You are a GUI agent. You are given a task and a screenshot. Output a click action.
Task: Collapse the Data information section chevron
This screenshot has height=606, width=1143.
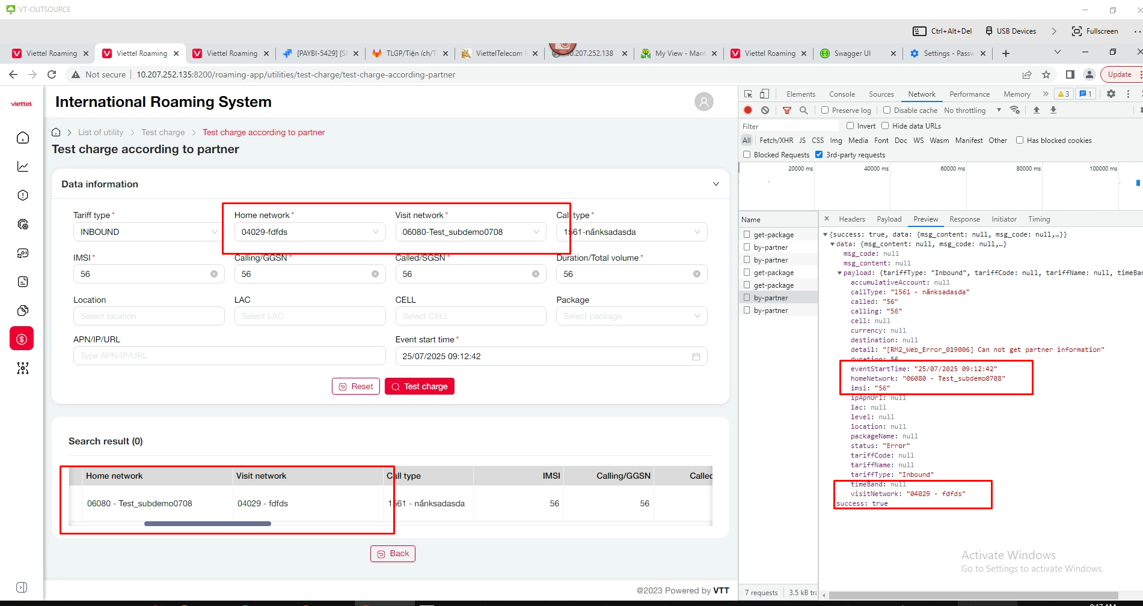[716, 184]
